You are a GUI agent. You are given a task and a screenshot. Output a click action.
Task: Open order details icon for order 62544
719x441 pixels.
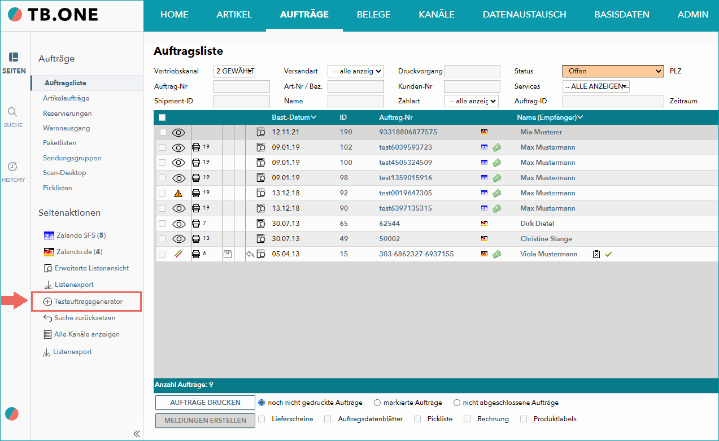[261, 224]
